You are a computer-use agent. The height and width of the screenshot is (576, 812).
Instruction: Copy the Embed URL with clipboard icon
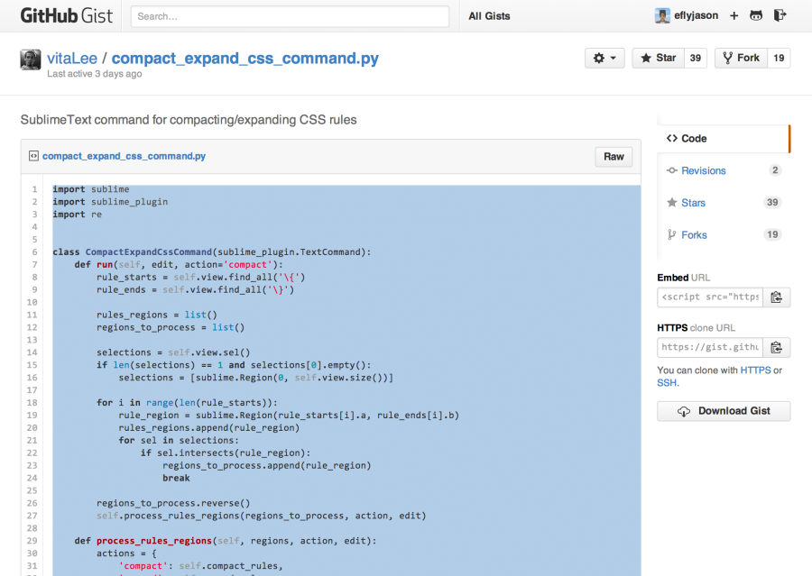[x=776, y=297]
